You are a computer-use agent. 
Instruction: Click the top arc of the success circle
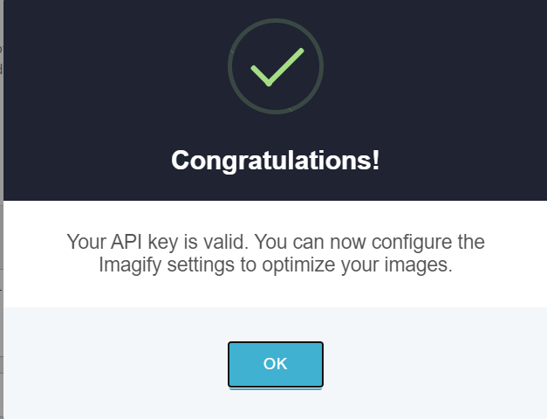276,20
